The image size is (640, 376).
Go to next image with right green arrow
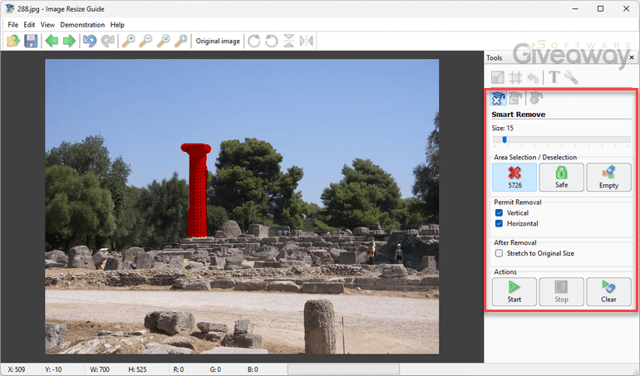click(69, 41)
